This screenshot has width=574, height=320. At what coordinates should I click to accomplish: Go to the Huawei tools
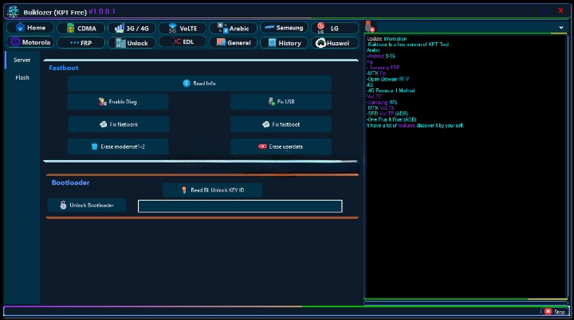point(335,42)
